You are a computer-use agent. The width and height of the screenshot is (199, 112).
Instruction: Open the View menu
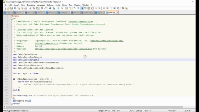(23, 5)
